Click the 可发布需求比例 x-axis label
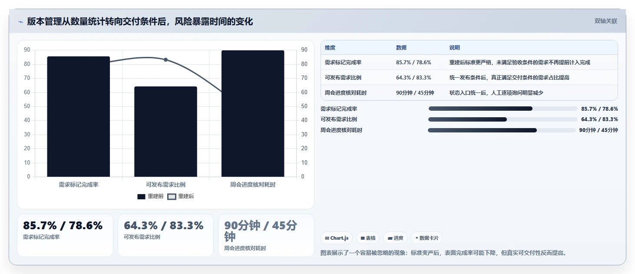Screen dimensions: 635x274 [x=165, y=185]
